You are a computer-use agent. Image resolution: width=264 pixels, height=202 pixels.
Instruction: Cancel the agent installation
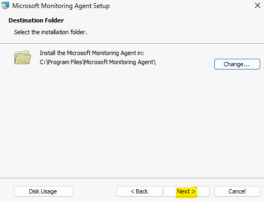click(237, 191)
